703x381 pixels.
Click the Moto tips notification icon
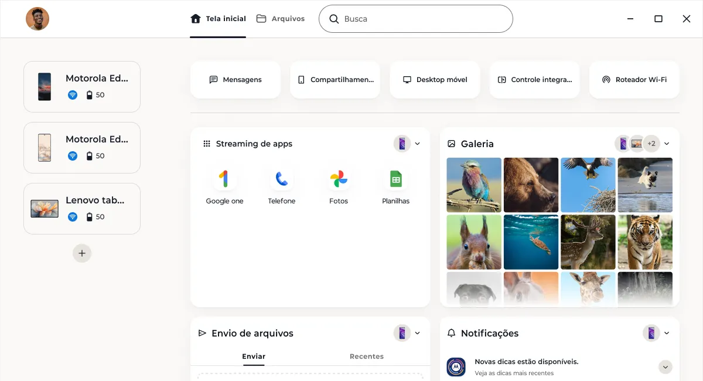[456, 367]
